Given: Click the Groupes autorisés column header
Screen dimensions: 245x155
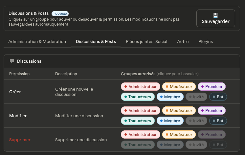Looking at the screenshot, I should coord(138,74).
